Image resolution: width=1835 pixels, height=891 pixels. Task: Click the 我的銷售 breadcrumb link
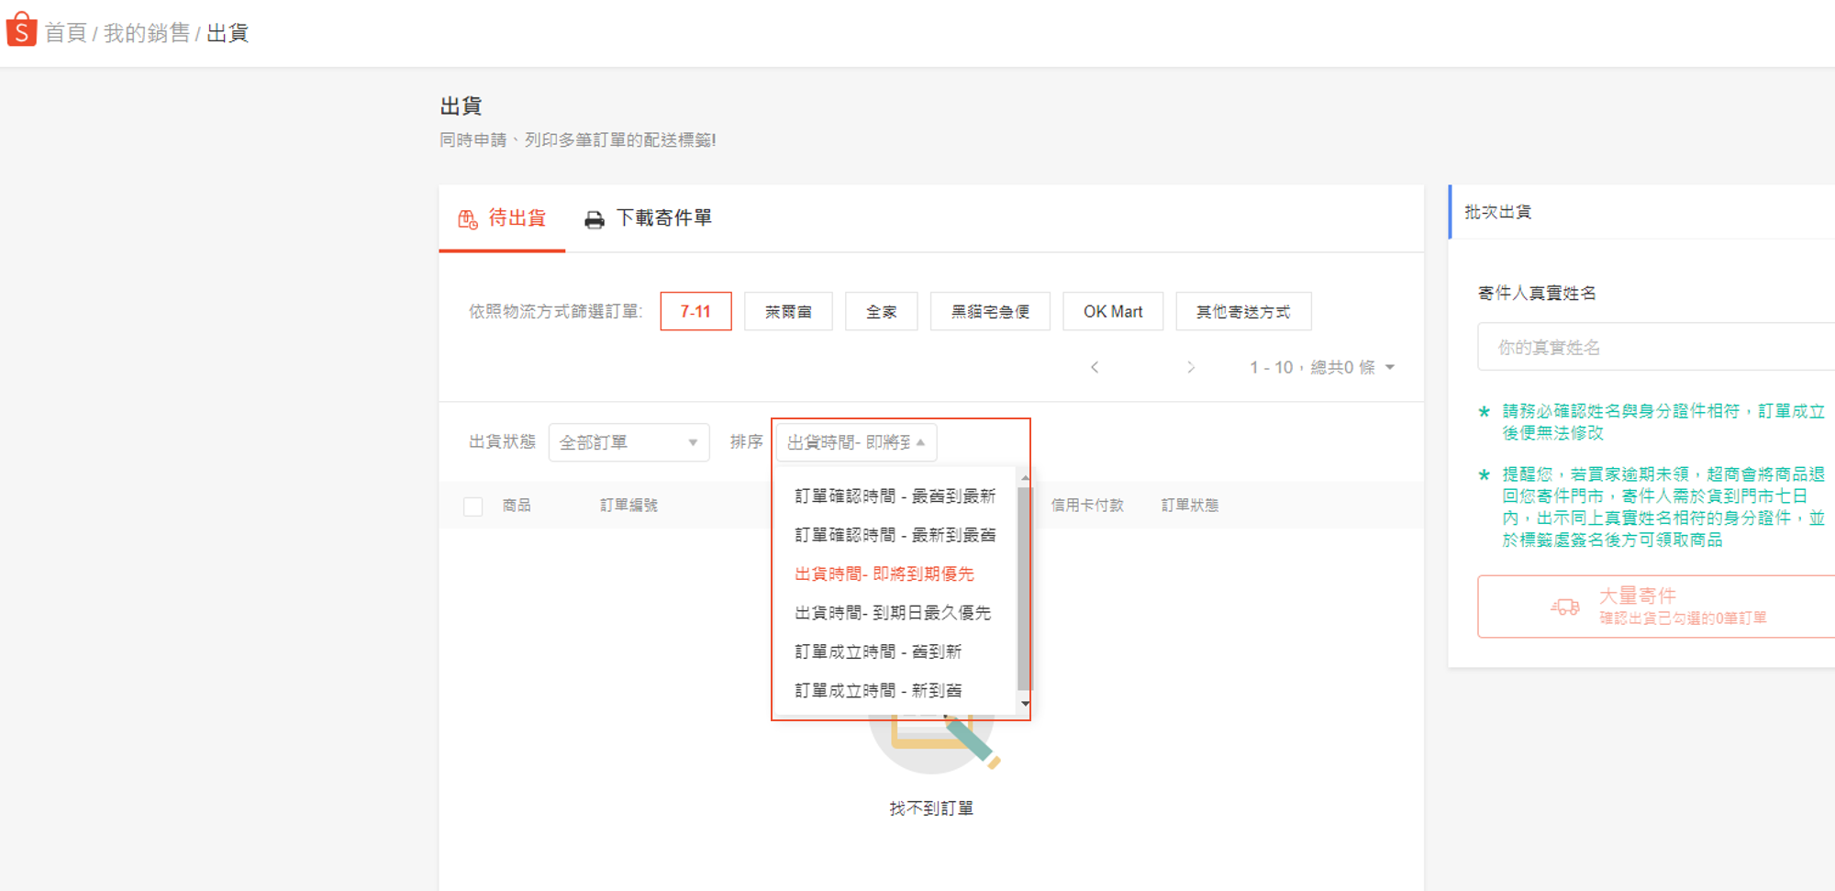(x=146, y=33)
